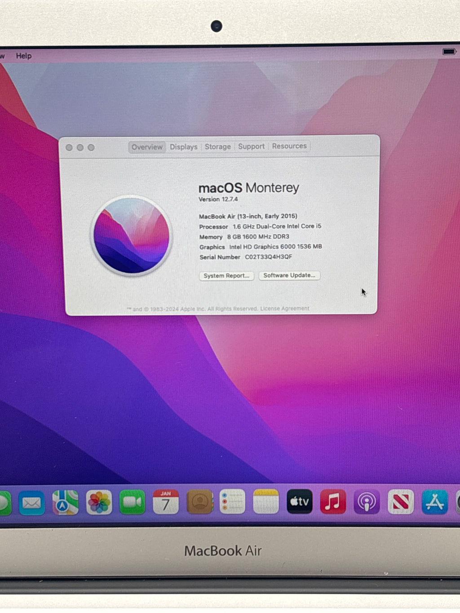Open the Music app icon
Image resolution: width=460 pixels, height=613 pixels.
(333, 502)
